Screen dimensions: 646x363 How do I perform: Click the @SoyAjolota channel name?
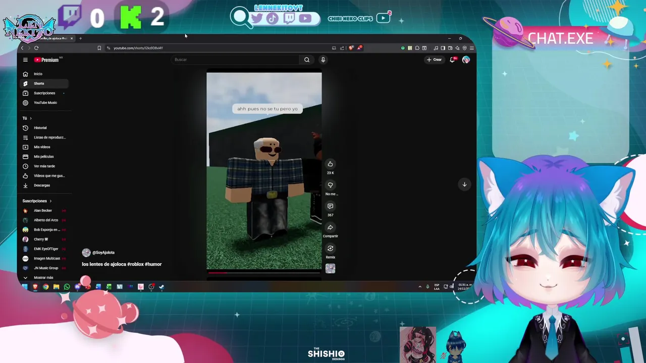tap(103, 253)
